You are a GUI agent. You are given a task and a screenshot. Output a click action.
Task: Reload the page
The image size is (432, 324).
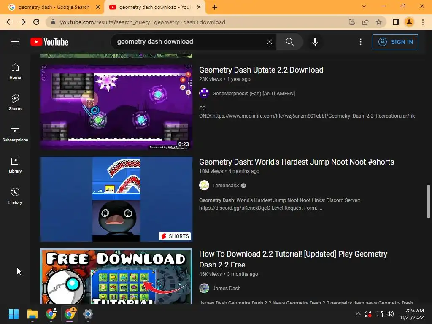36,22
